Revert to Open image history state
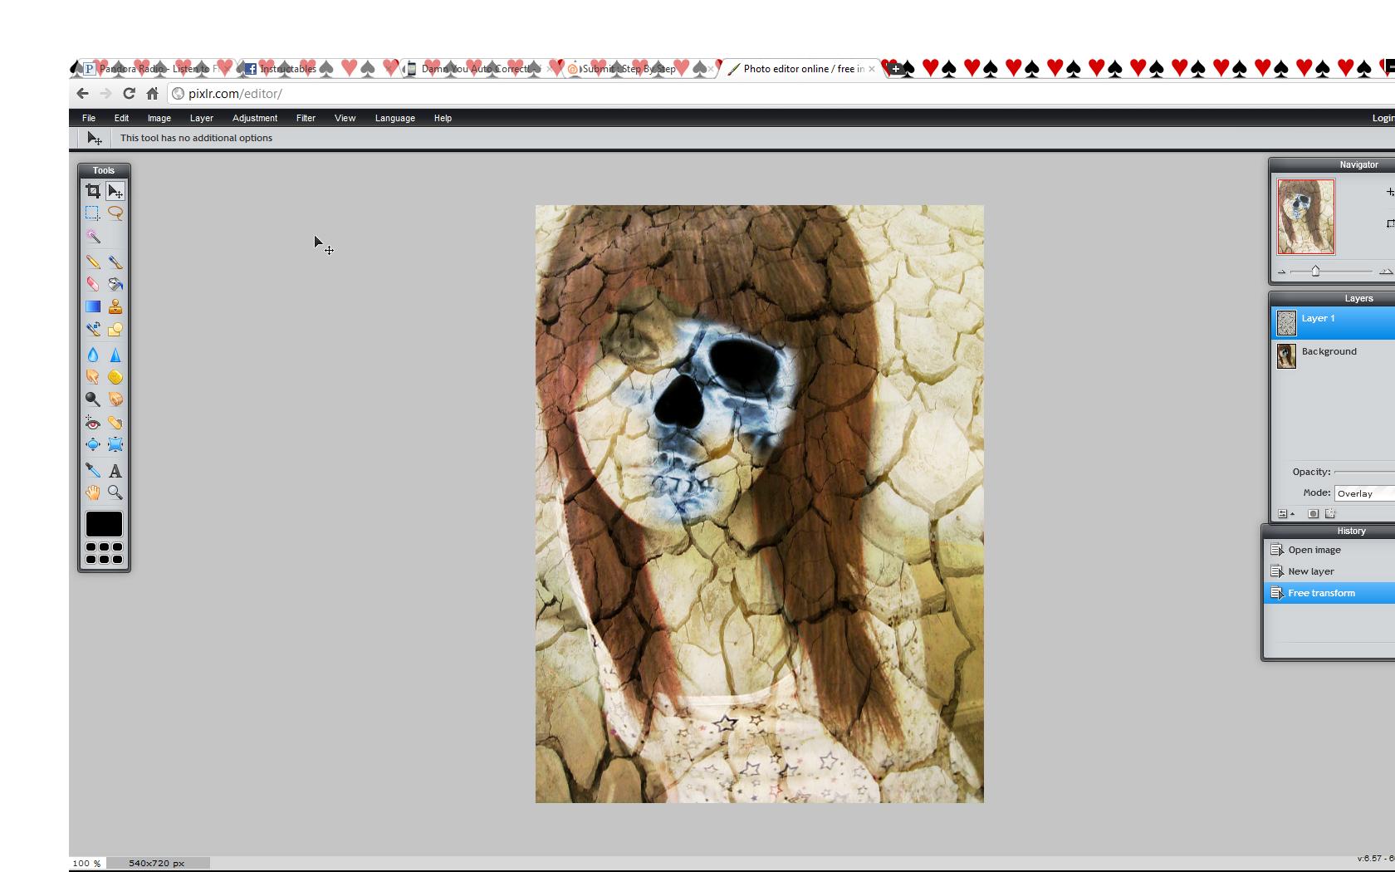This screenshot has height=872, width=1395. (1329, 550)
